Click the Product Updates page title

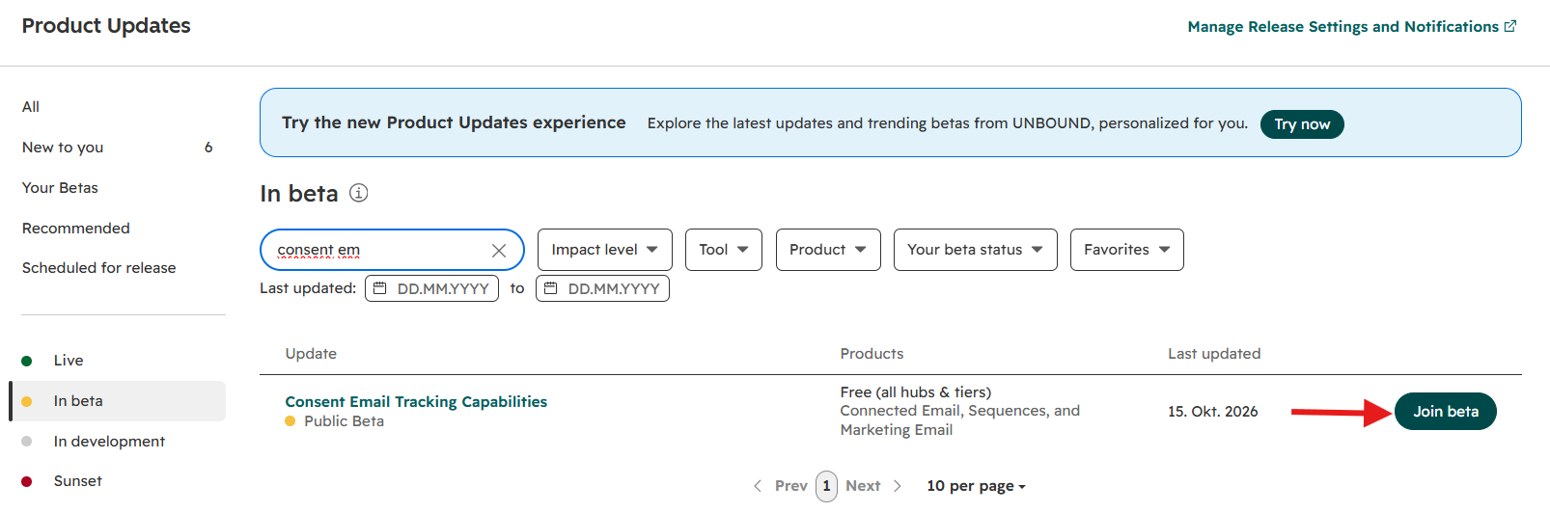click(106, 26)
